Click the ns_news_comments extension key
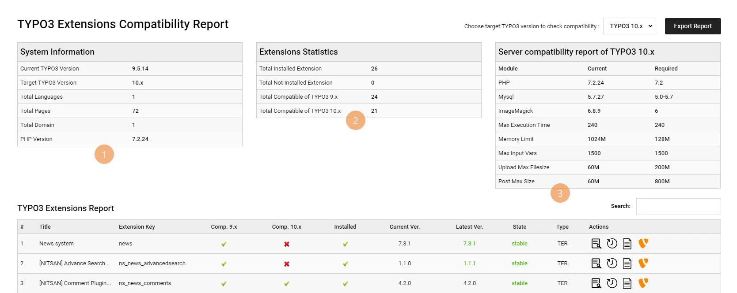 point(145,283)
